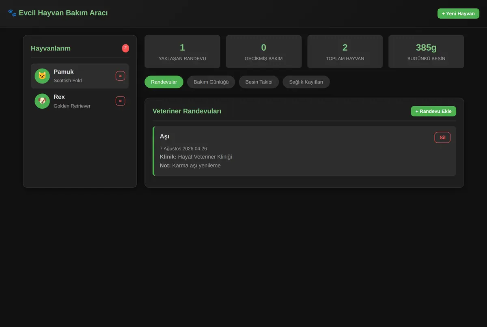Remove Rex using the x icon

[x=120, y=101]
